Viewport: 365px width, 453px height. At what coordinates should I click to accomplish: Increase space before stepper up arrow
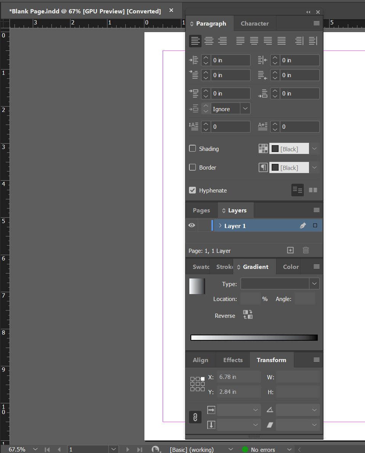pos(206,91)
